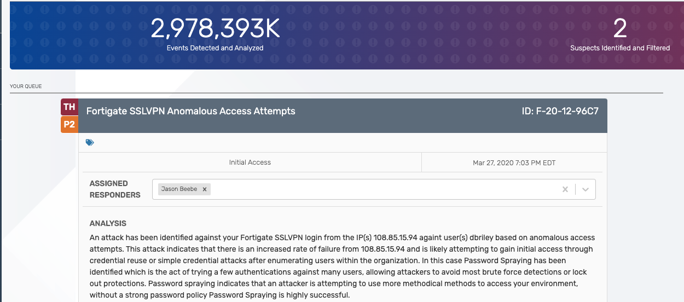Click Suspects Identified and Filtered label
Screen dimensions: 684x302
(620, 48)
